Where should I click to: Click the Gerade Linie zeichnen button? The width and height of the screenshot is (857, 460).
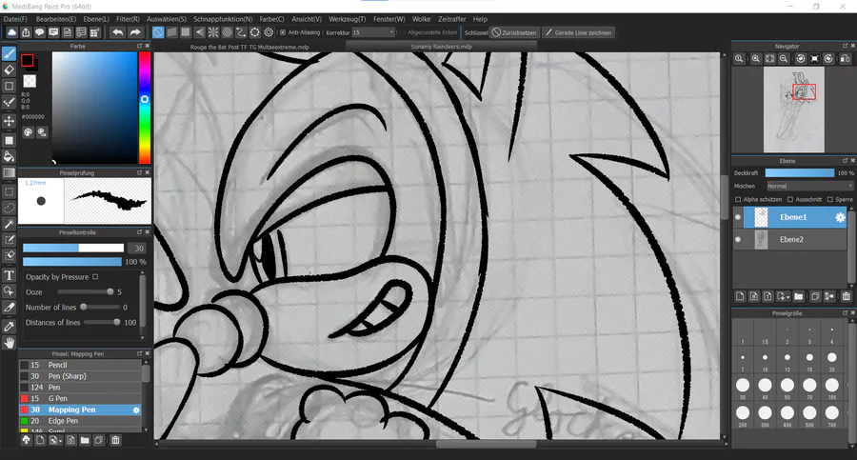pos(578,32)
